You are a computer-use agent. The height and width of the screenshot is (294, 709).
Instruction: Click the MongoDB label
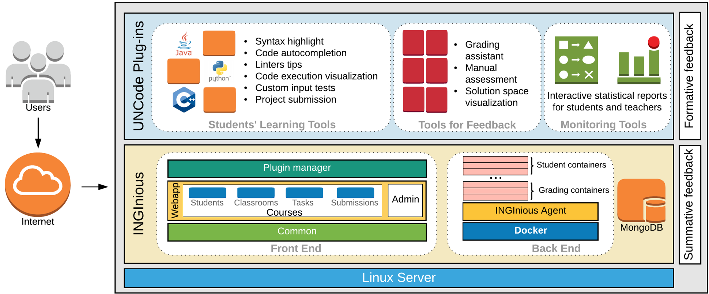pyautogui.click(x=641, y=227)
